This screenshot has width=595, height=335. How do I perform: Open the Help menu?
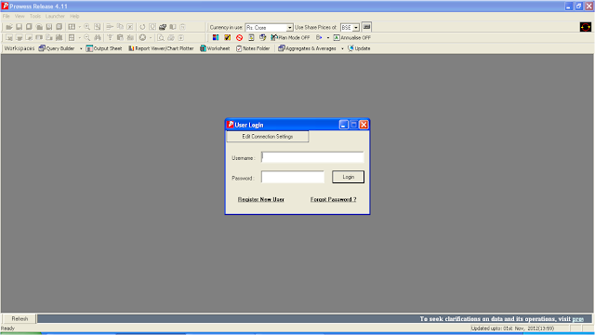(x=74, y=17)
